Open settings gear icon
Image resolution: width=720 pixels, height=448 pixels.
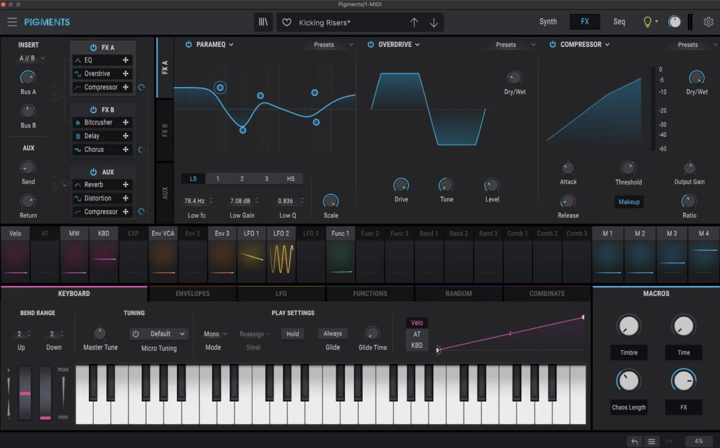(x=708, y=22)
